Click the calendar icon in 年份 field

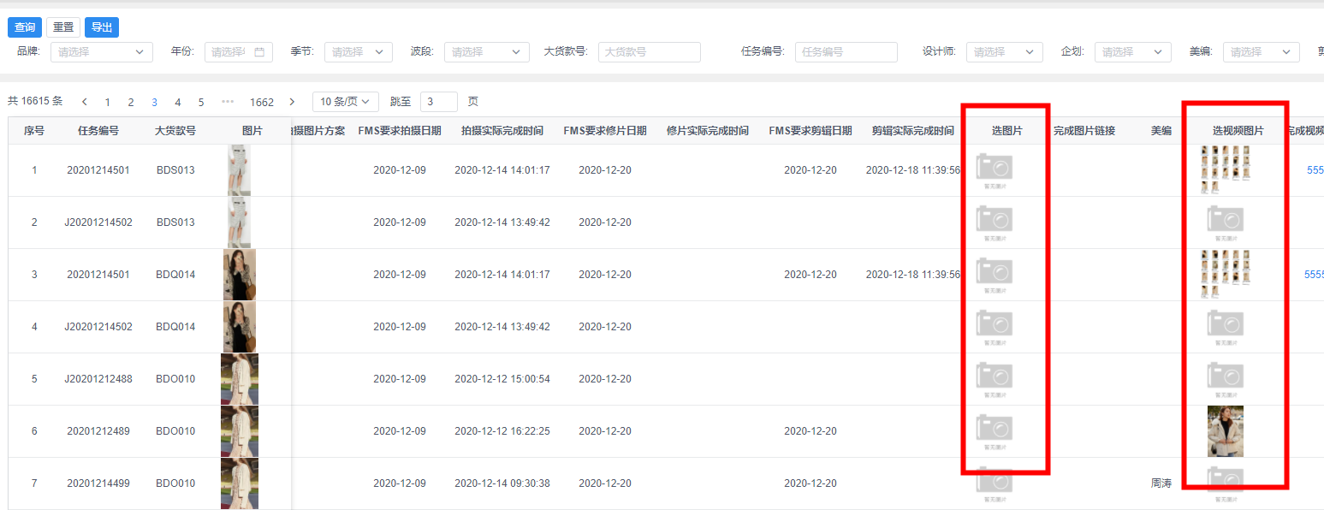pos(259,52)
